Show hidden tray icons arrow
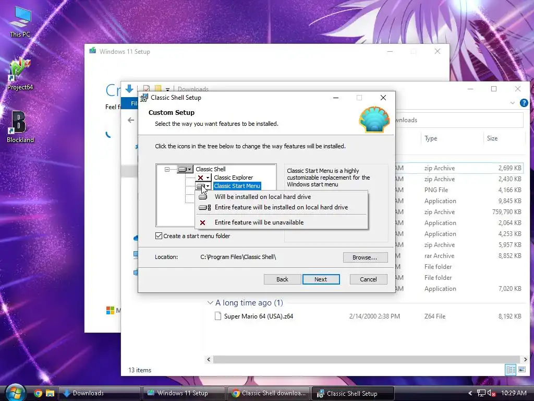The image size is (534, 401). click(470, 393)
